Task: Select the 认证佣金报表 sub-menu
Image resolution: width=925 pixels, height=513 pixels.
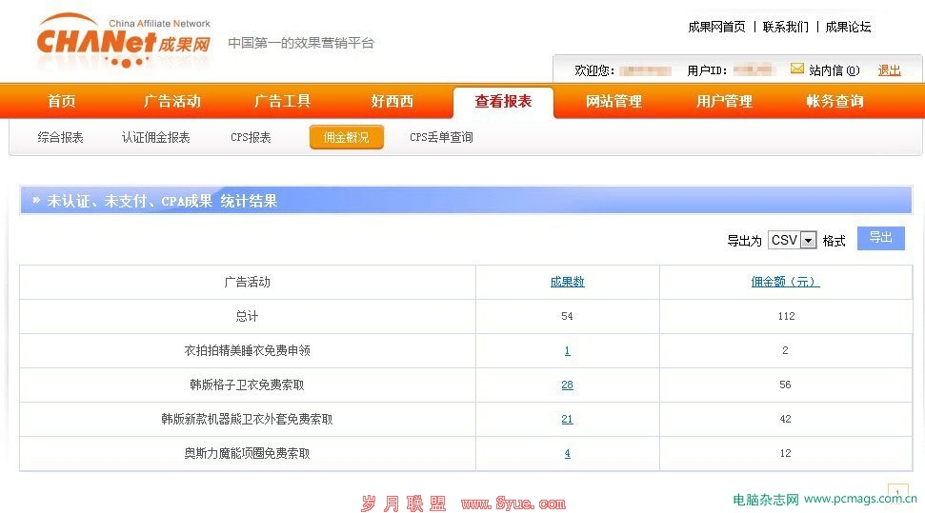Action: pyautogui.click(x=156, y=138)
